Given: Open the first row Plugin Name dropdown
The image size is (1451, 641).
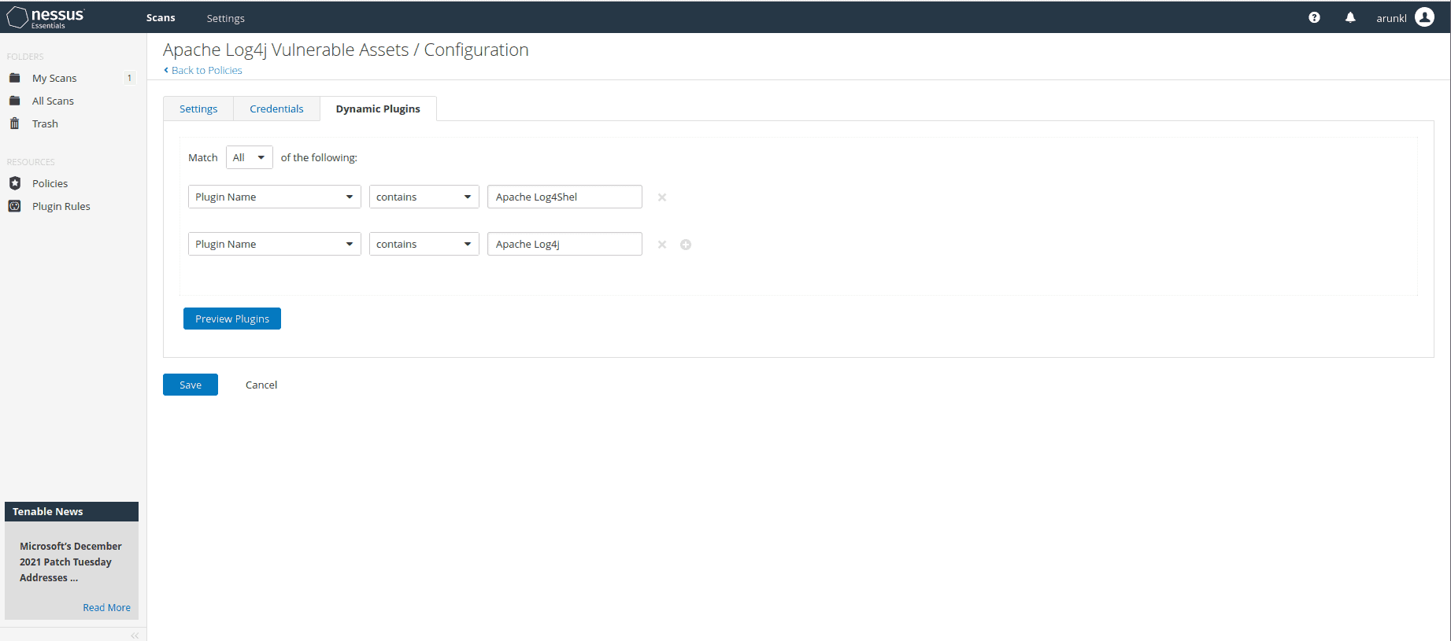Looking at the screenshot, I should (275, 197).
